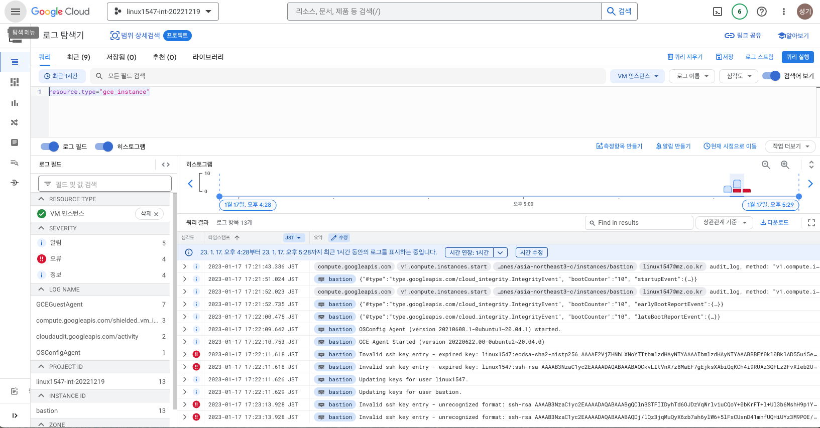Collapse the log fields panel code arrows
The height and width of the screenshot is (428, 820).
pyautogui.click(x=166, y=165)
